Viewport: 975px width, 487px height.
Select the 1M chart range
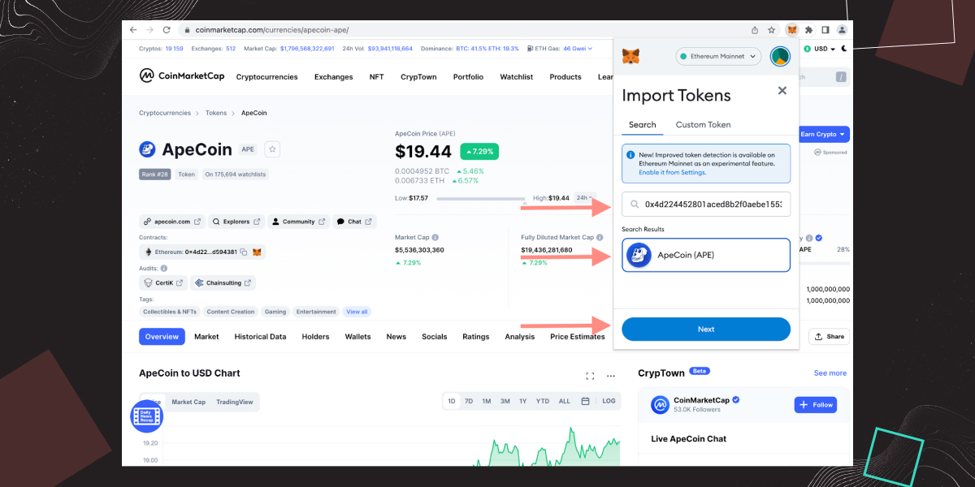pos(486,401)
